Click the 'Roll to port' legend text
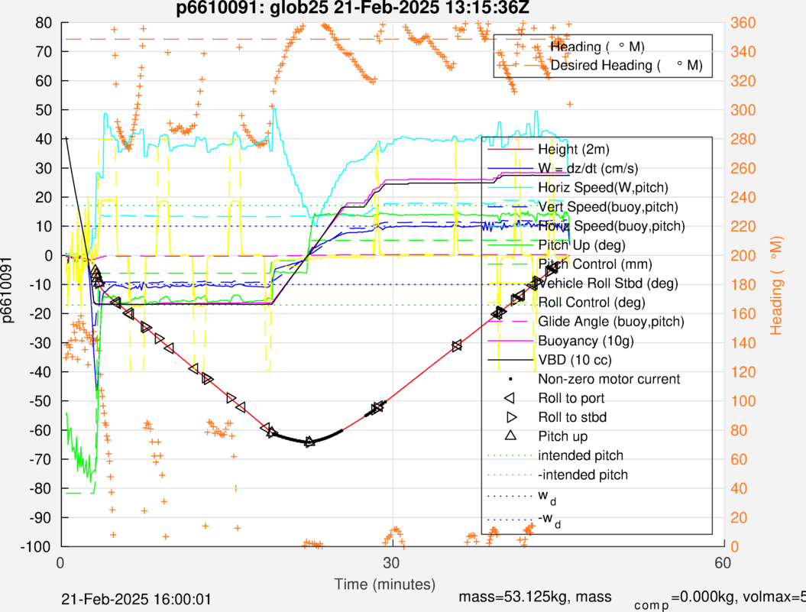The width and height of the screenshot is (806, 612). [571, 398]
